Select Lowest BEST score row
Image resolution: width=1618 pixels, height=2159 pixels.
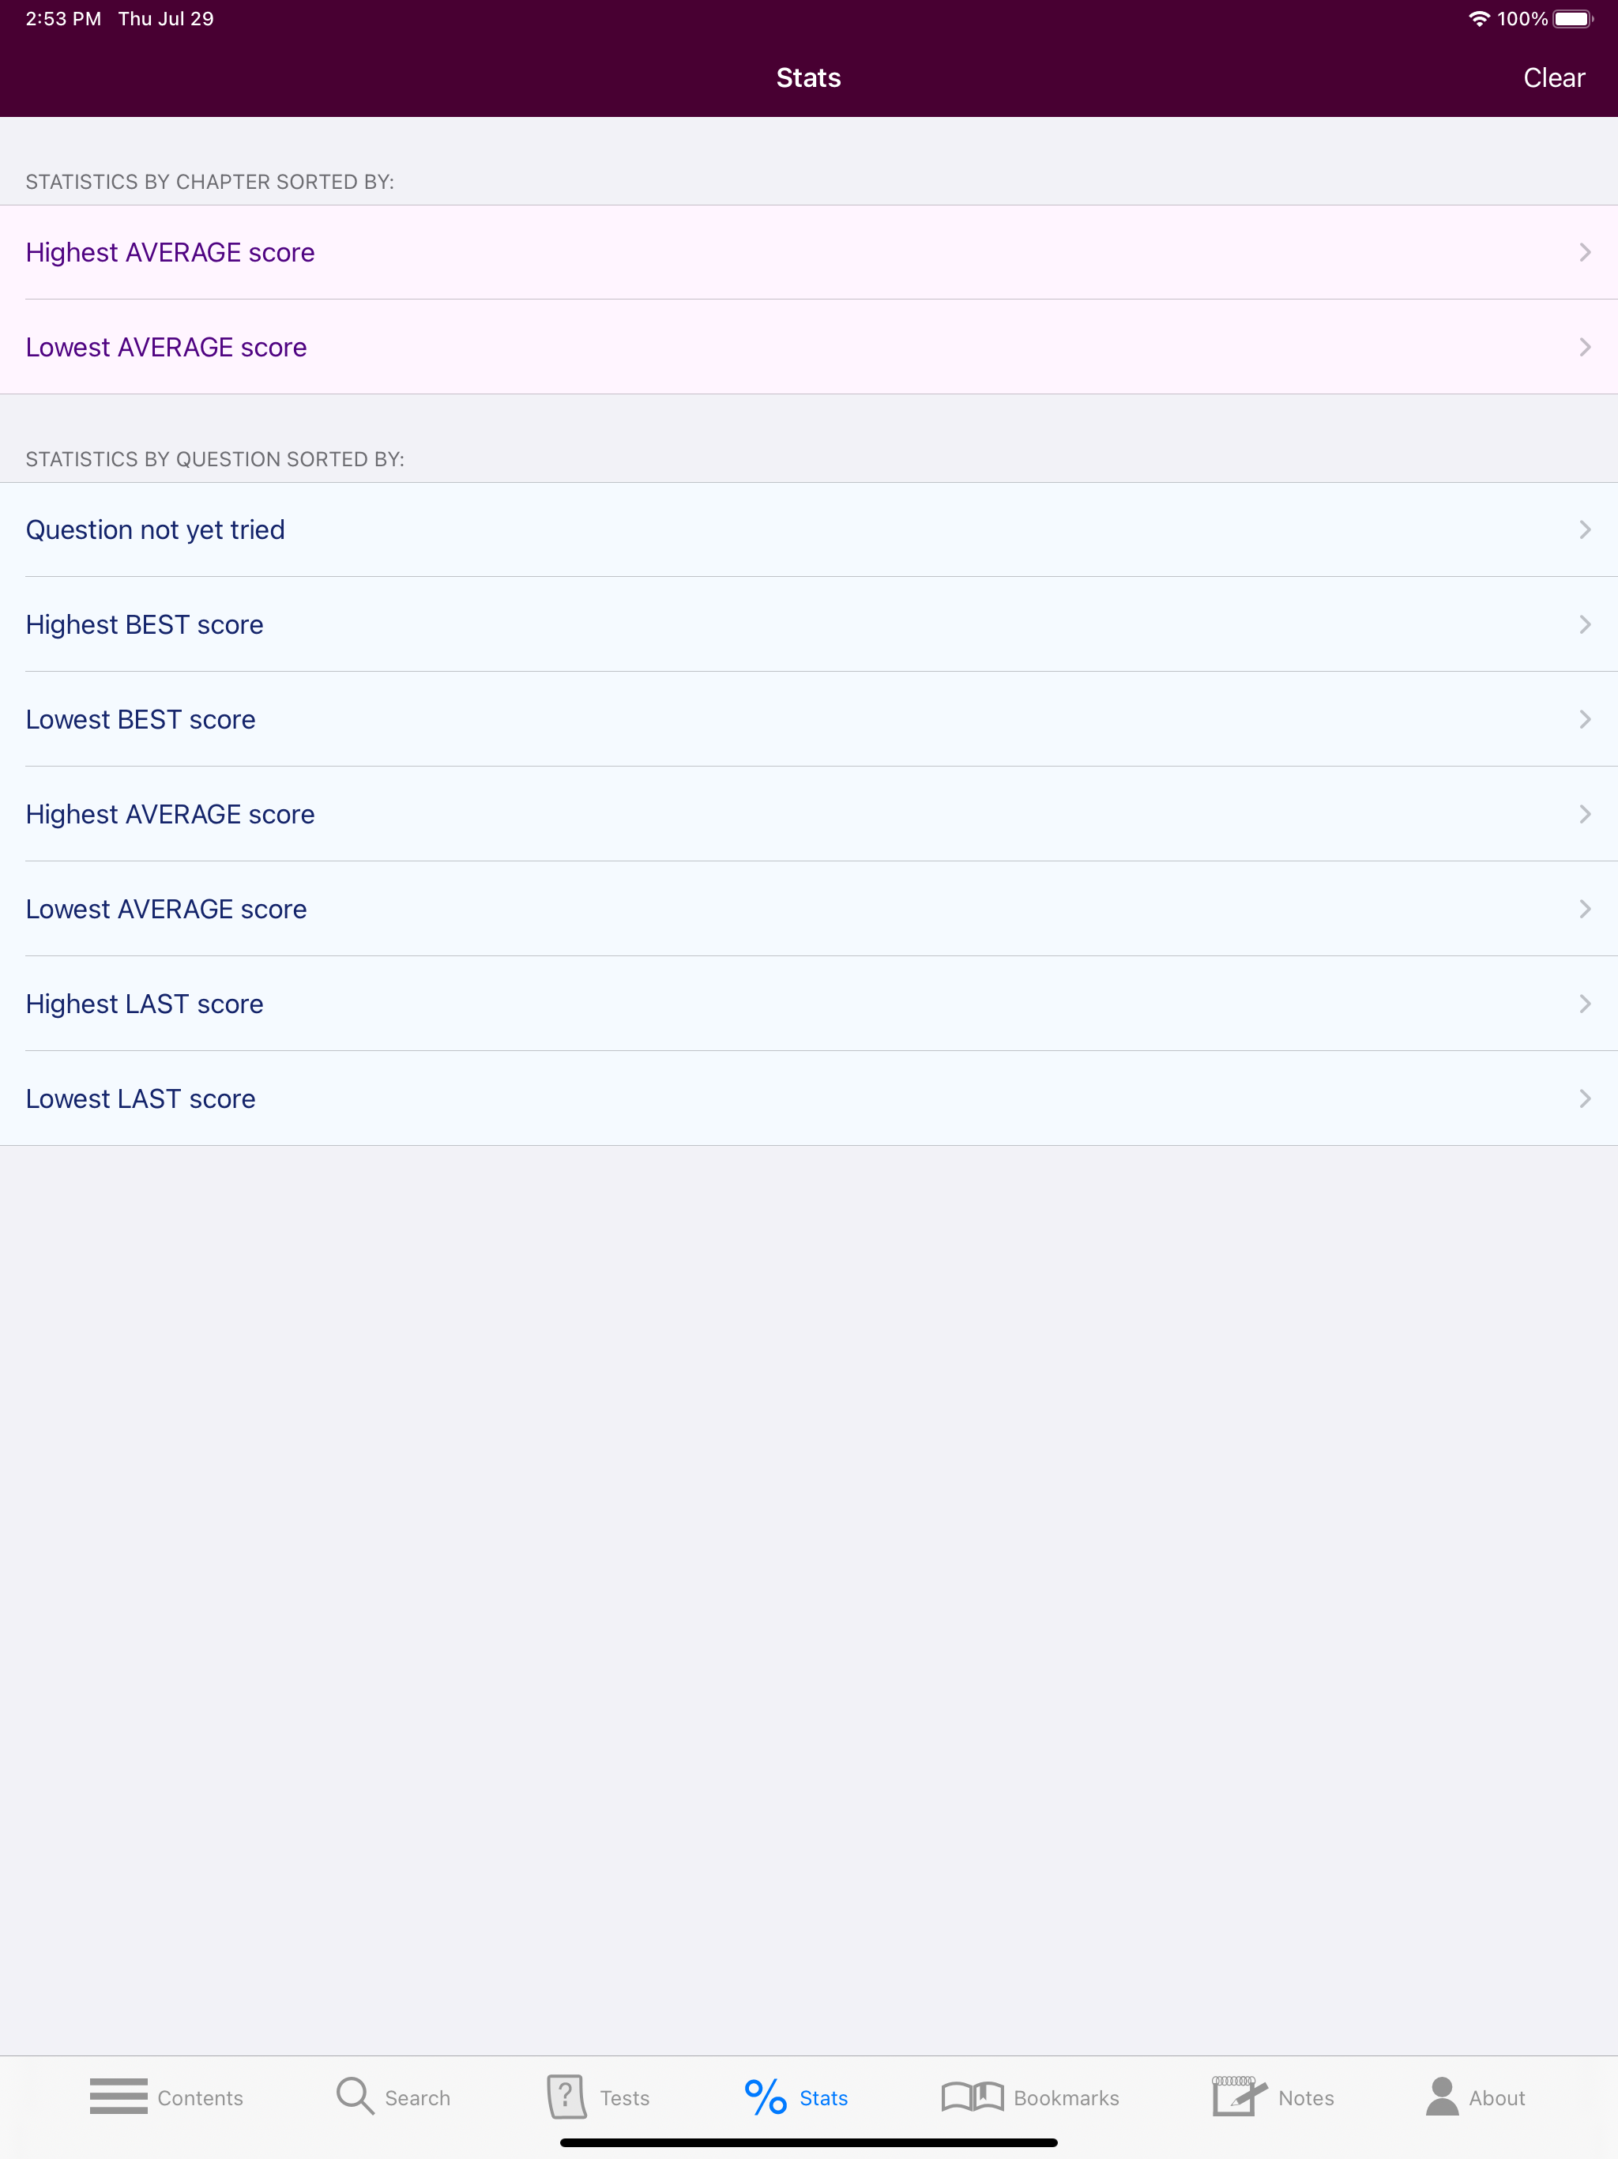coord(808,718)
